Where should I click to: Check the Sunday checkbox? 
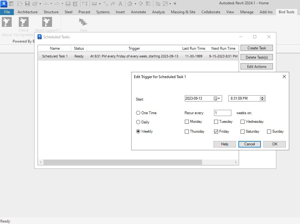[x=269, y=131]
